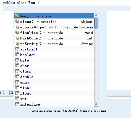Choose the class keyword completion
This screenshot has height=118, width=131.
(54, 71)
